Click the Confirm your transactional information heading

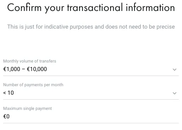pos(91,8)
